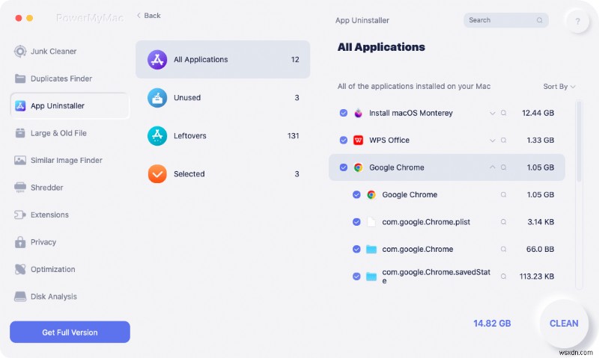Screen dimensions: 599x358
Task: Open the Disk Analysis icon
Action: [20, 296]
